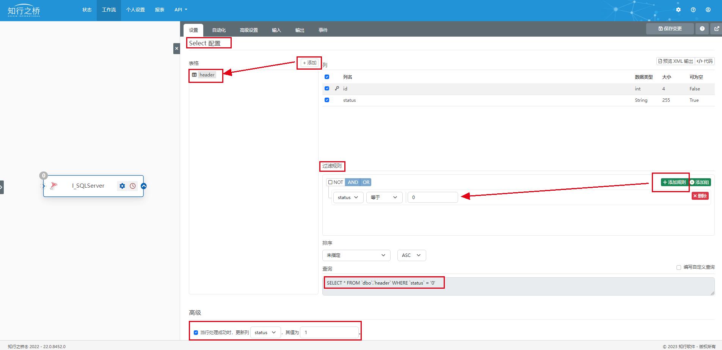Click the primary key icon for id
This screenshot has width=722, height=350.
coord(337,89)
